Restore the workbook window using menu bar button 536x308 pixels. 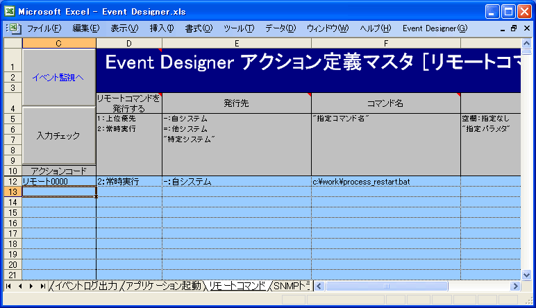[514, 28]
